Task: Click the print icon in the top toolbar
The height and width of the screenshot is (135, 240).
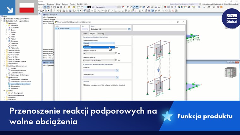Action: pyautogui.click(x=58, y=7)
